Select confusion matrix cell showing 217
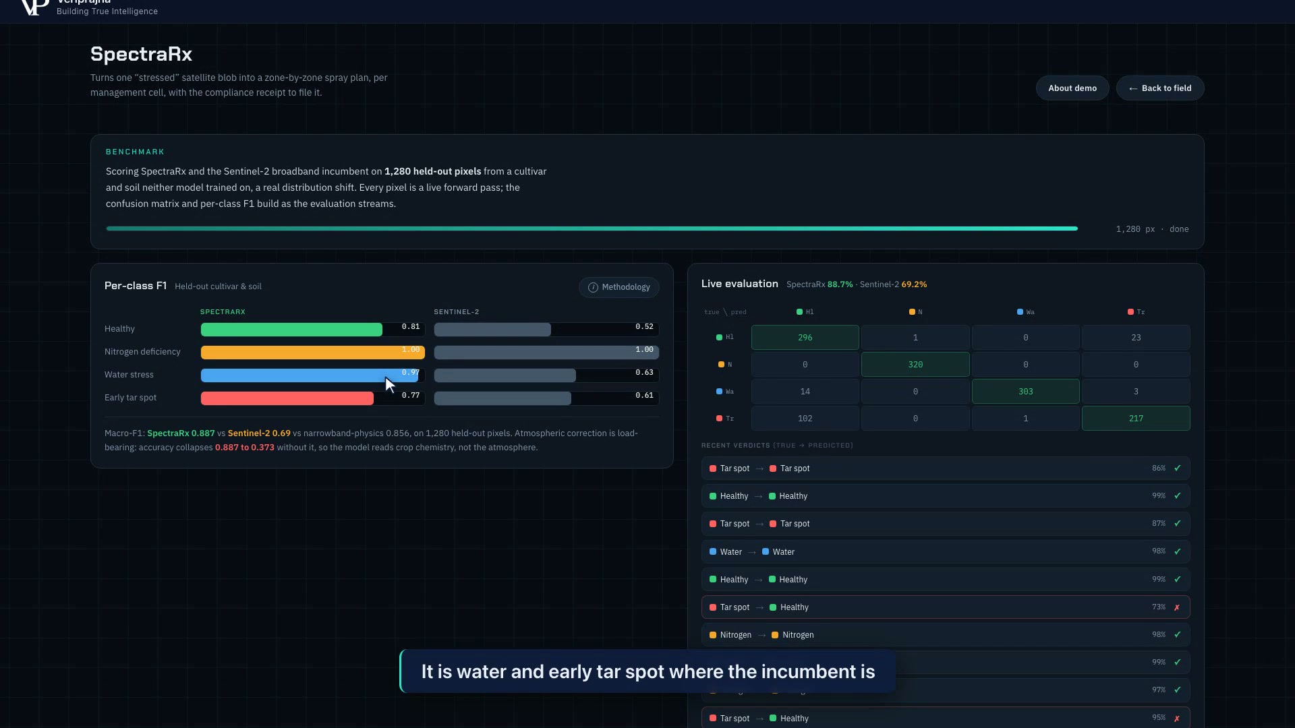This screenshot has height=728, width=1295. (1136, 419)
